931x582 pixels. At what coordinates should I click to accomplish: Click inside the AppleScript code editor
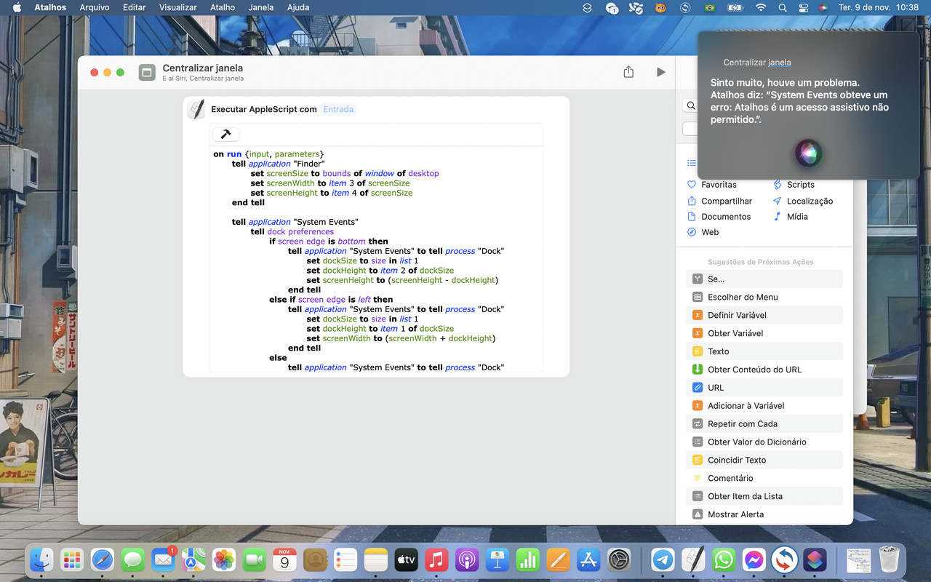click(376, 260)
